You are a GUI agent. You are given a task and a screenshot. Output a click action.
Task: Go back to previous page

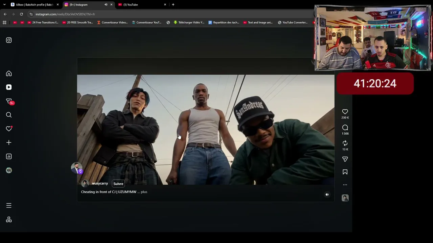pos(5,14)
